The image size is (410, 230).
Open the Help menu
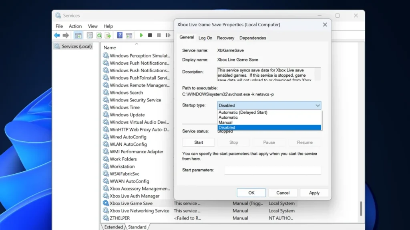click(x=108, y=26)
